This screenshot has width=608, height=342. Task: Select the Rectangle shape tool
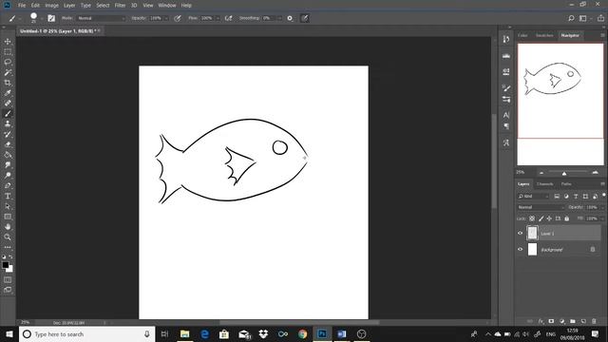point(8,217)
